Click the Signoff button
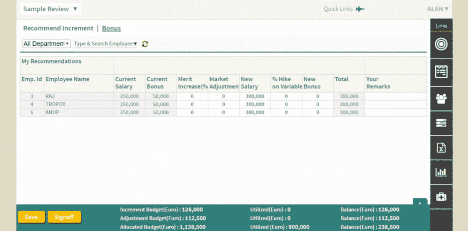The width and height of the screenshot is (468, 231). (64, 217)
